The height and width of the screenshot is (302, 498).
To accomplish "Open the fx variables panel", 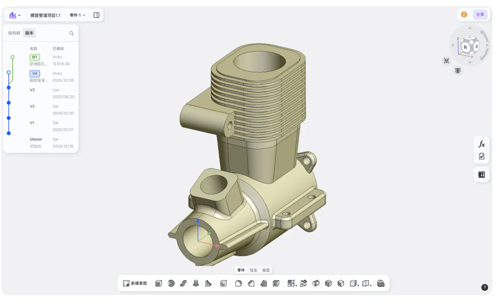I will point(481,144).
